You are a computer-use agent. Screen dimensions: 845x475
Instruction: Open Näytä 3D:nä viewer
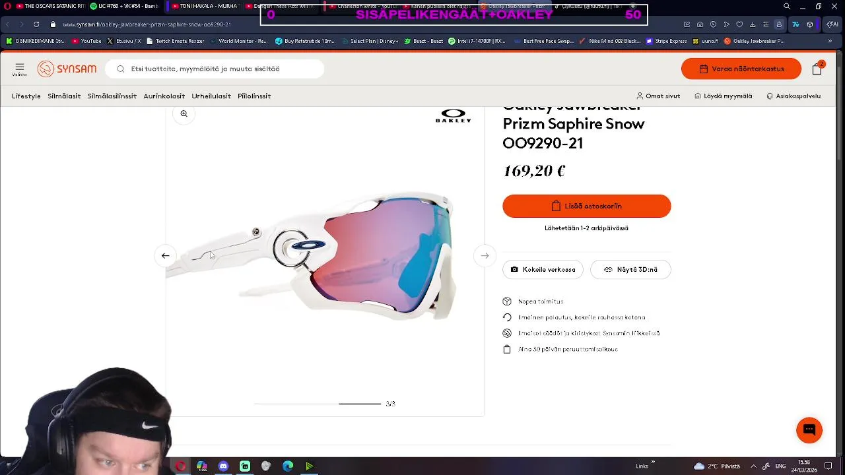coord(630,269)
